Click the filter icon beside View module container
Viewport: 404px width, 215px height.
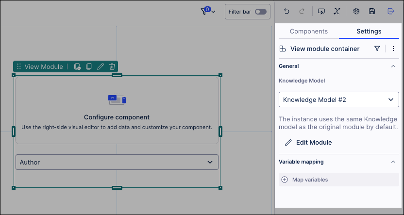(377, 49)
